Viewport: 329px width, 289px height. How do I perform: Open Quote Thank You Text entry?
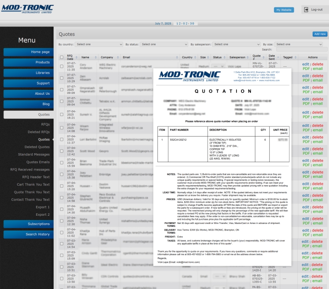pos(32,192)
